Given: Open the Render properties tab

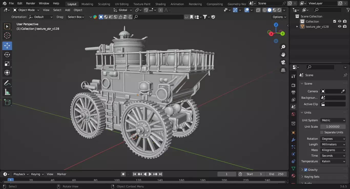Looking at the screenshot, I should click(x=293, y=85).
